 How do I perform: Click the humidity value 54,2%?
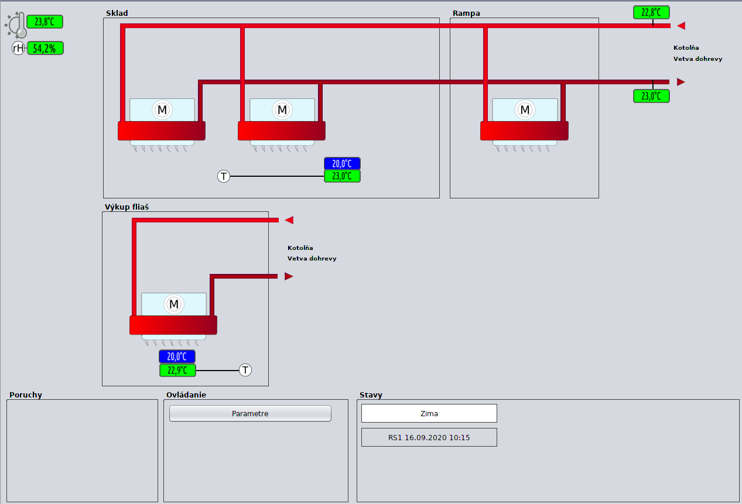tap(45, 49)
